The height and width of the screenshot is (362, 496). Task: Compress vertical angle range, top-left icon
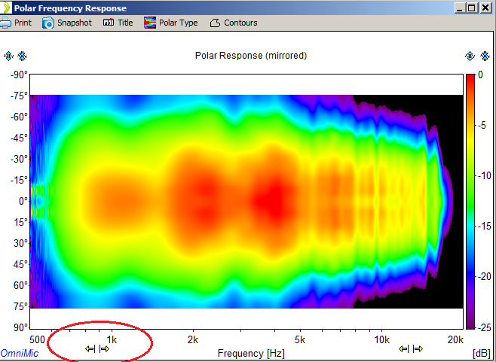click(23, 56)
